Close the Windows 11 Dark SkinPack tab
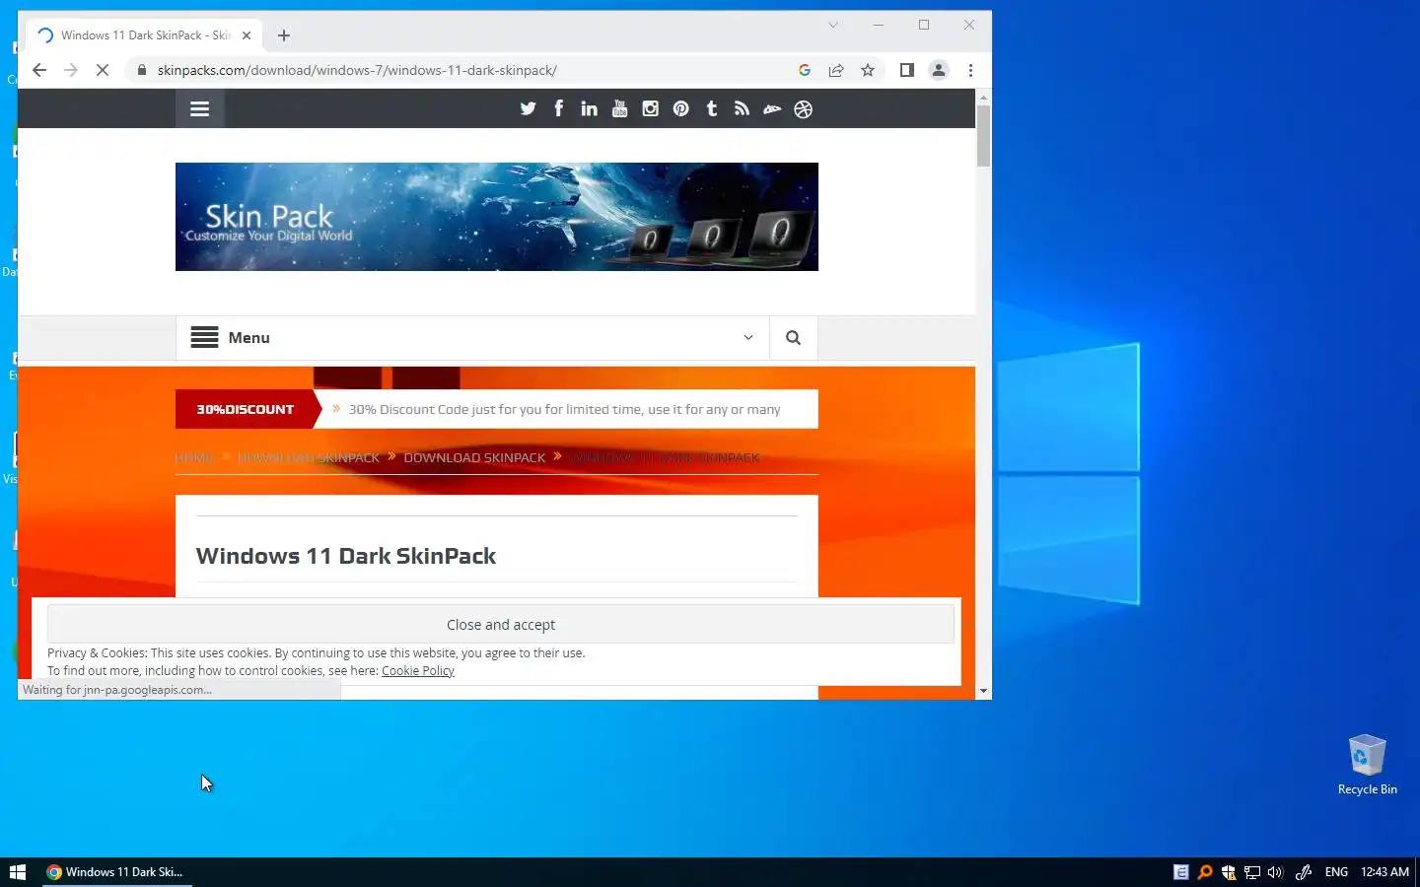Viewport: 1420px width, 887px height. 247,35
